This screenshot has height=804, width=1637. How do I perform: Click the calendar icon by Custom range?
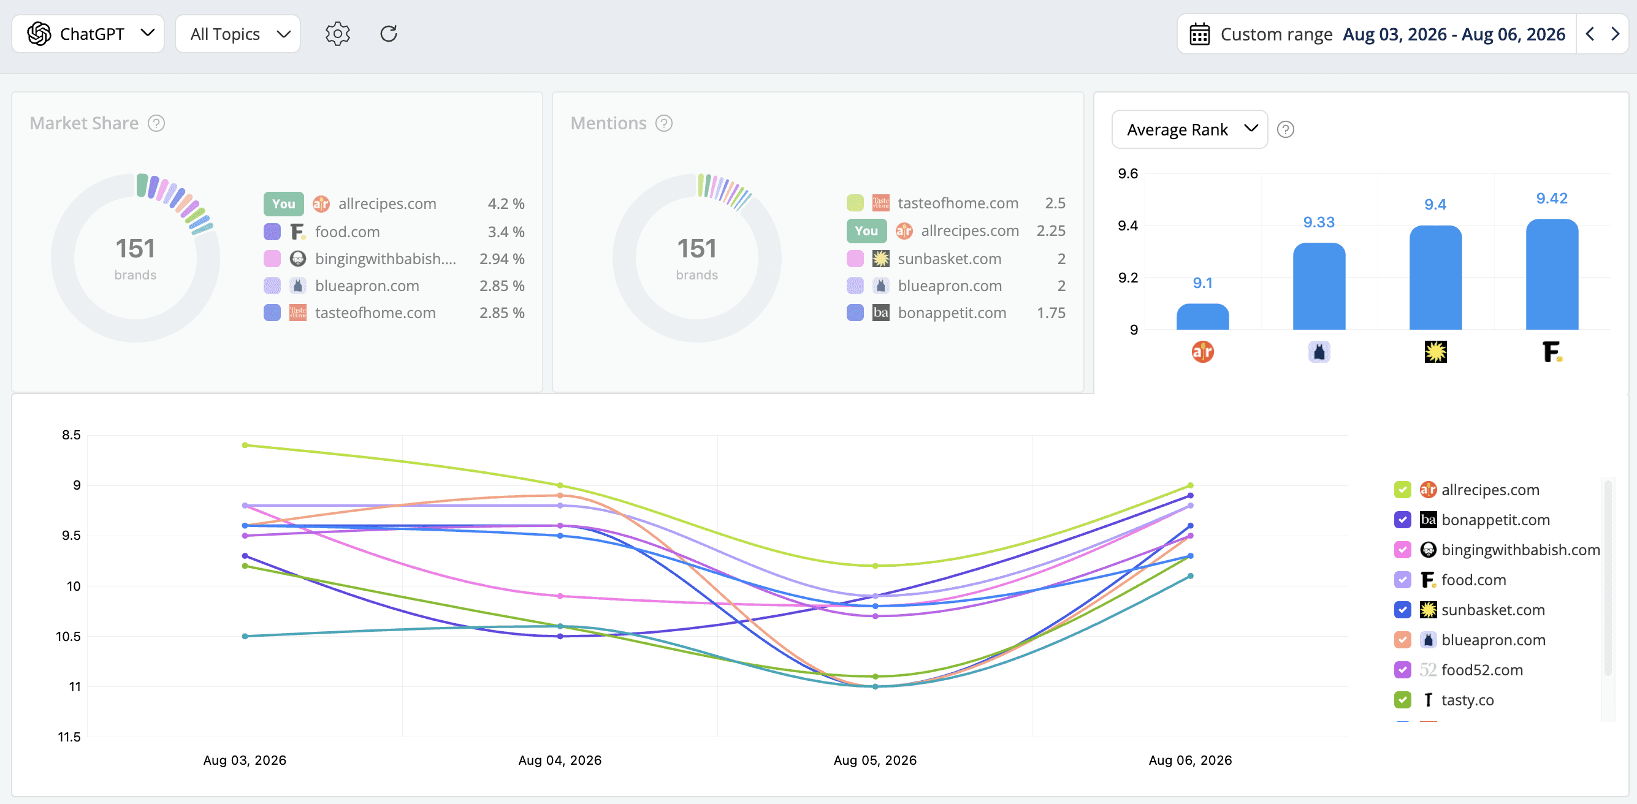click(x=1199, y=34)
